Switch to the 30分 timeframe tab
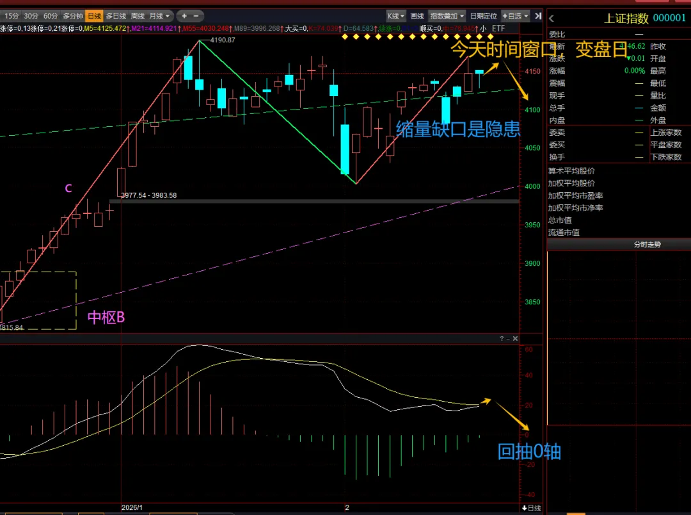This screenshot has width=691, height=515. point(31,16)
